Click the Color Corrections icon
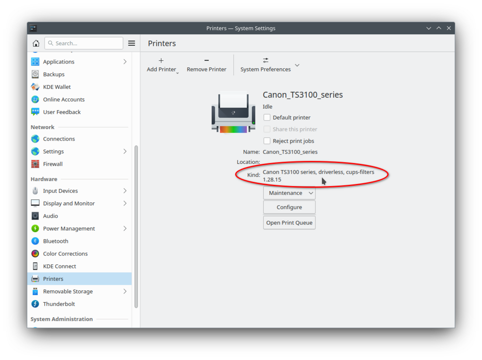This screenshot has width=482, height=360. tap(35, 254)
